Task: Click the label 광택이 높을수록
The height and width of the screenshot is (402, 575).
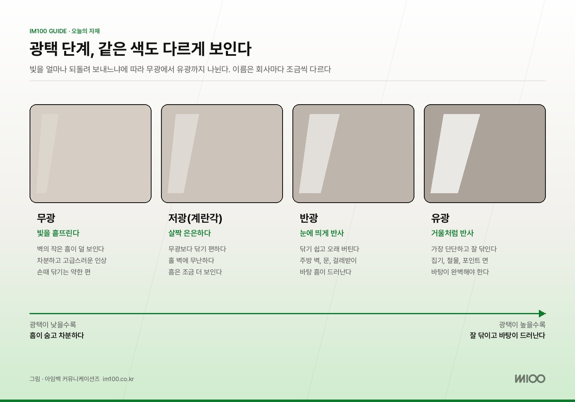Action: point(522,324)
